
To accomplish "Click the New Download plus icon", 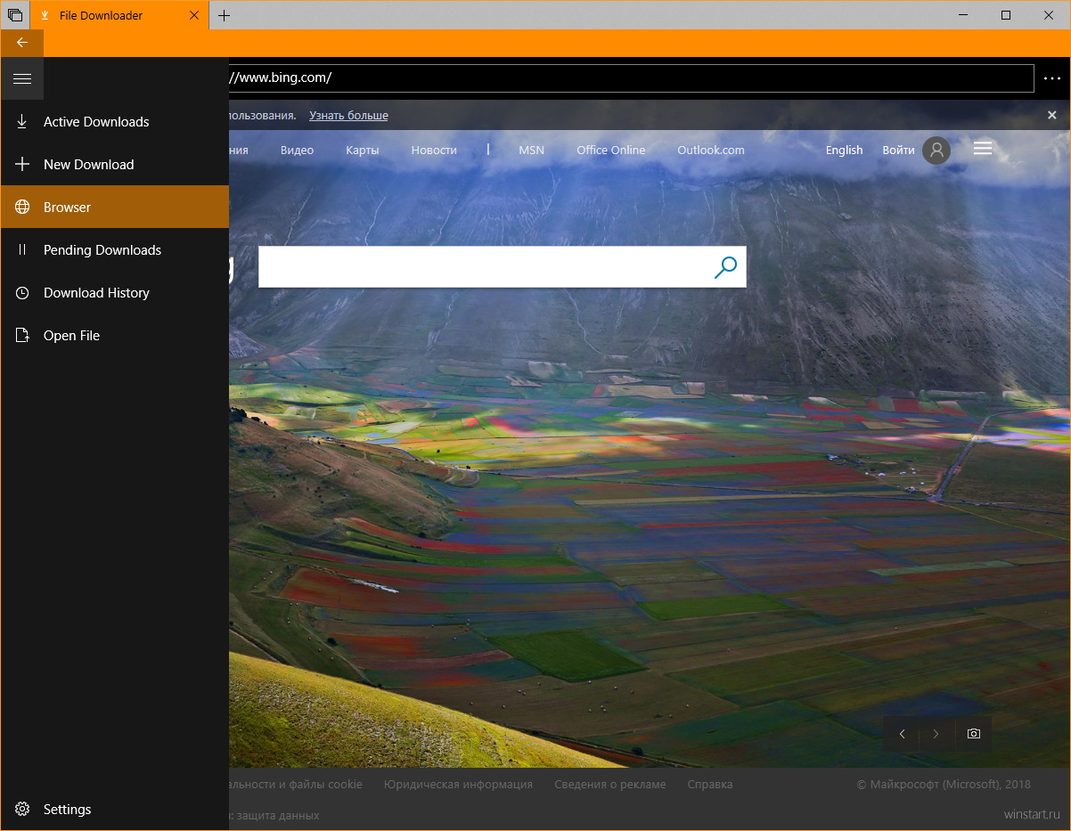I will click(x=22, y=165).
